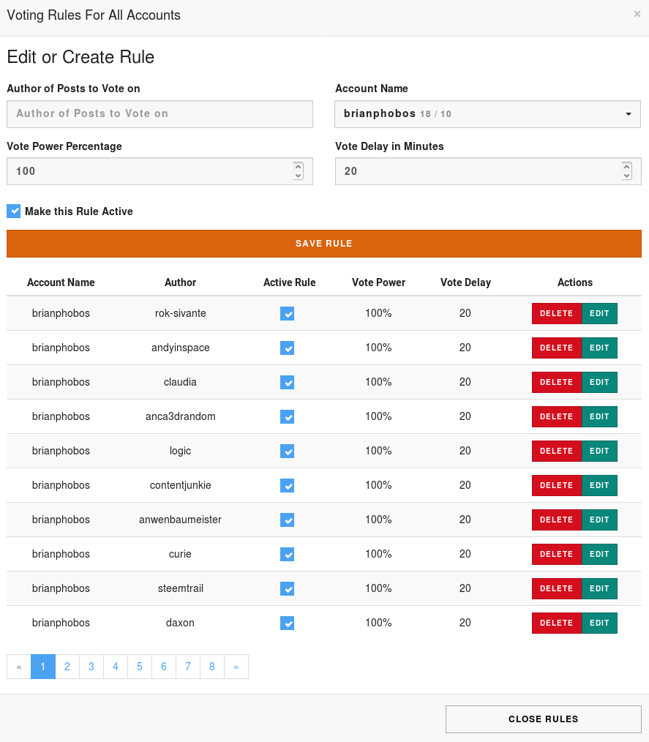
Task: Toggle active rule checkbox for curie
Action: click(x=287, y=555)
